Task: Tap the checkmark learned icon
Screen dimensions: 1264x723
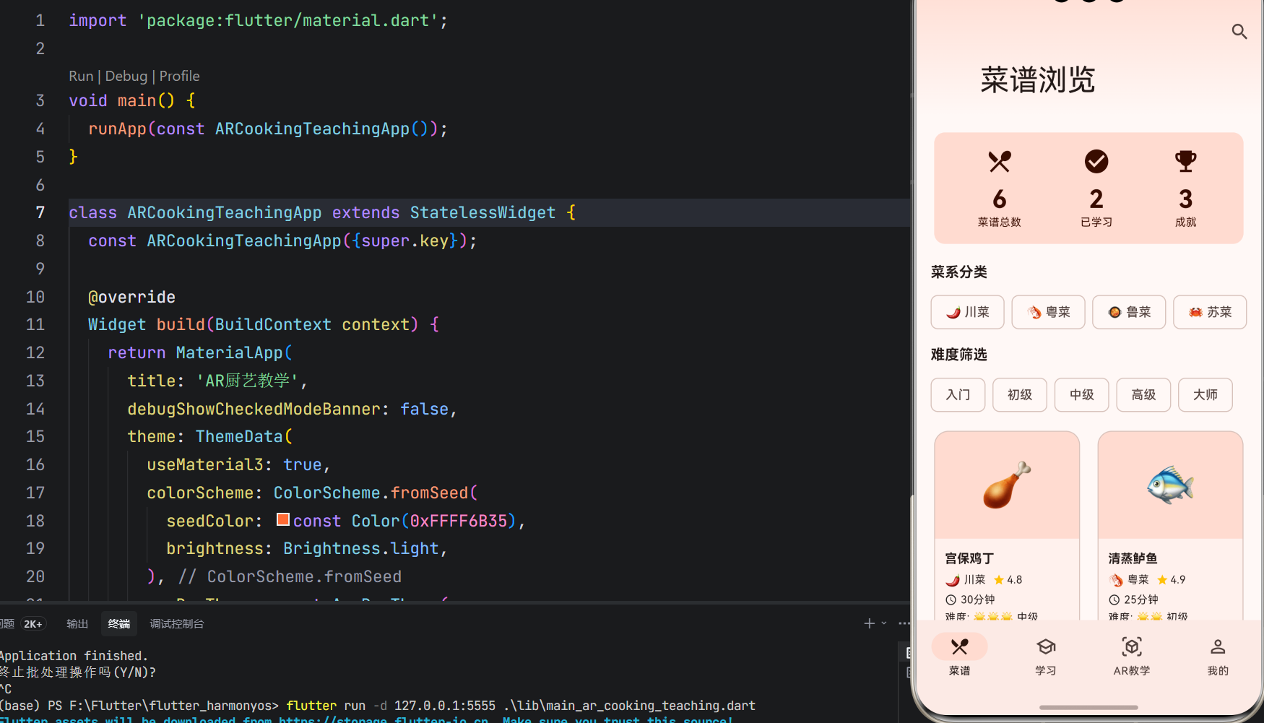Action: click(x=1096, y=161)
